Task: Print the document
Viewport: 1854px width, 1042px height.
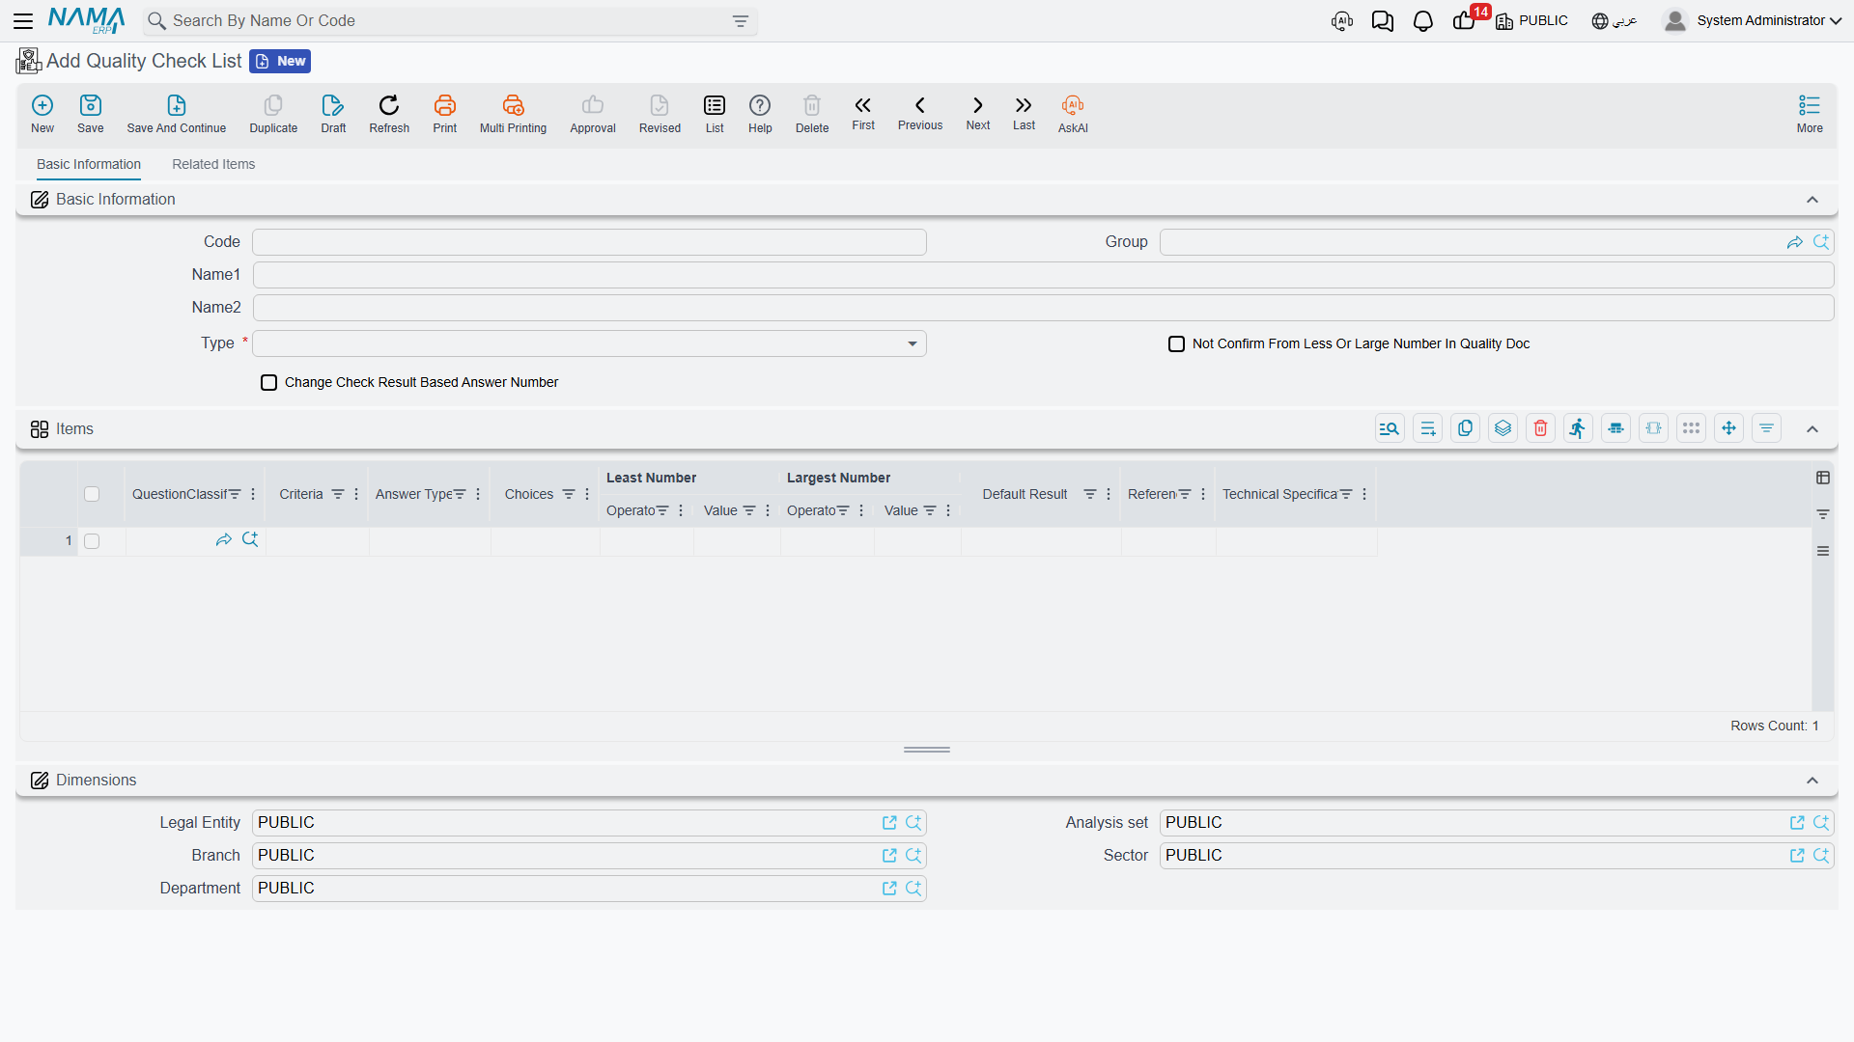Action: coord(445,114)
